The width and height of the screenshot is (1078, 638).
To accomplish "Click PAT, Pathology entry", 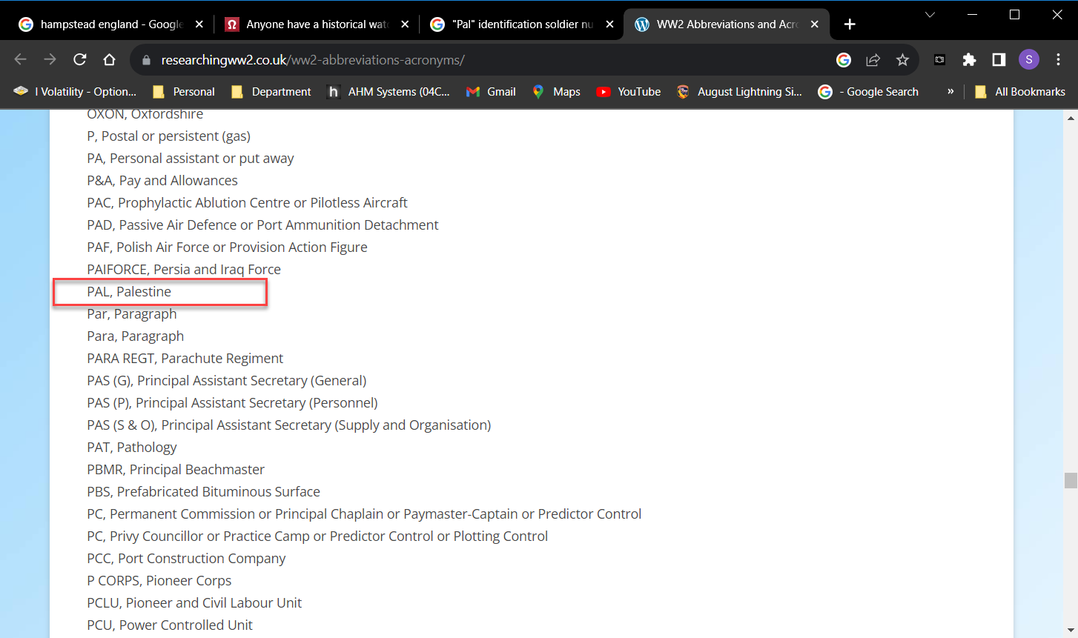I will 132,448.
